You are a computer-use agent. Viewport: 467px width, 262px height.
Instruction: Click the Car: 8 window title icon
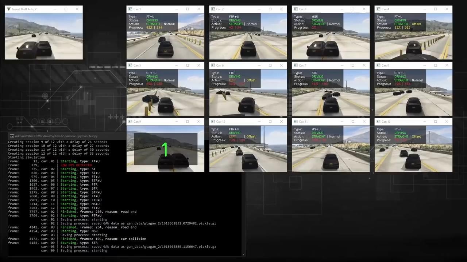(x=378, y=65)
